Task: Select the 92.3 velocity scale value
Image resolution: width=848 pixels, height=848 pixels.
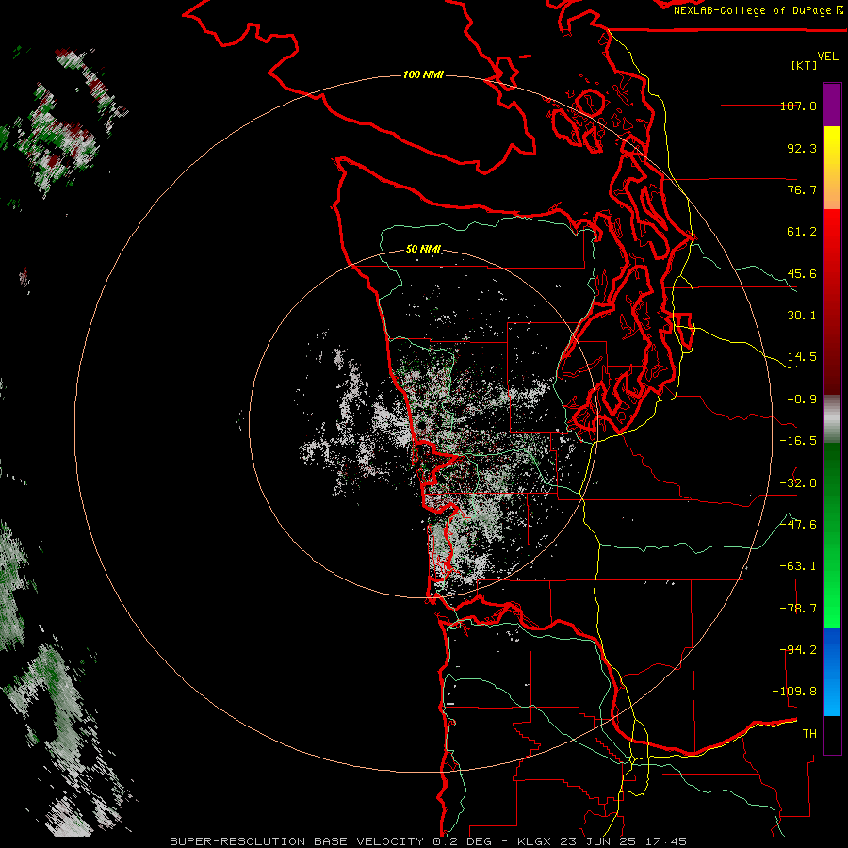Action: (x=802, y=148)
